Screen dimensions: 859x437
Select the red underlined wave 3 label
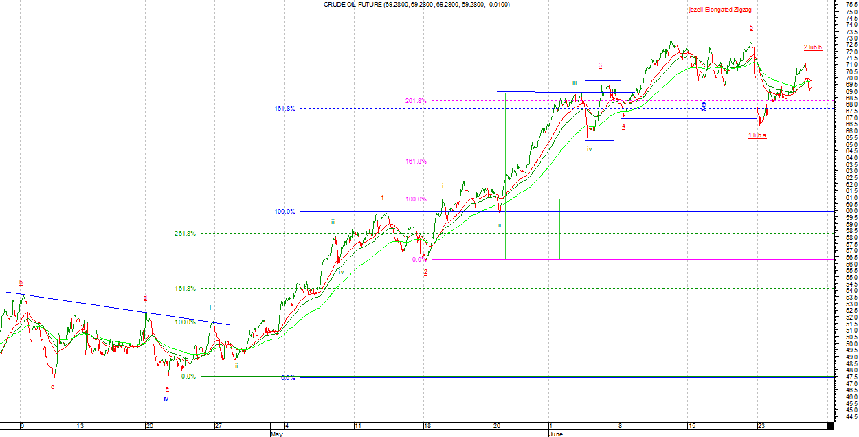[x=600, y=66]
